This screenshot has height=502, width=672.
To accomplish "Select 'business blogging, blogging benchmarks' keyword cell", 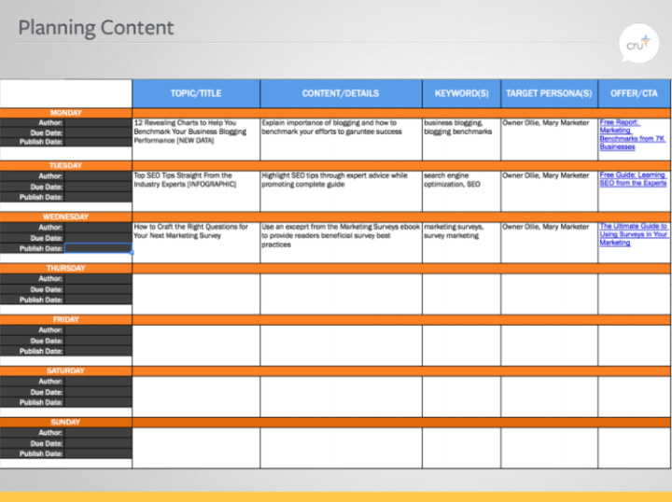I will (x=462, y=139).
